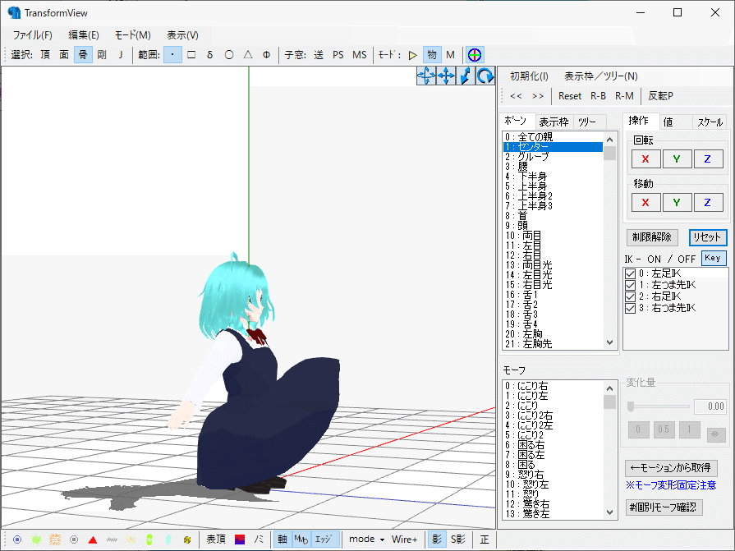Choose the circle range selection icon
The width and height of the screenshot is (735, 551).
229,55
